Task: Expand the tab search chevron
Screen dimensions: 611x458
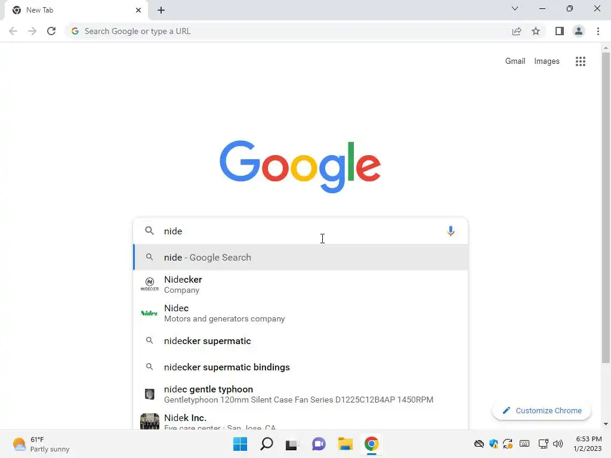Action: click(x=515, y=8)
